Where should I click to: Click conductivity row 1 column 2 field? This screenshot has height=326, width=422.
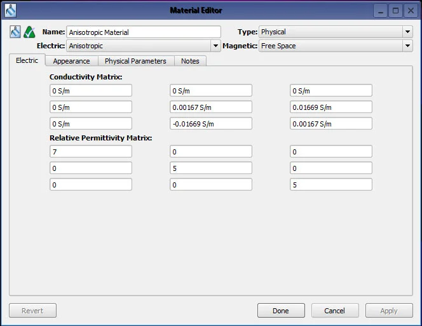tap(211, 91)
